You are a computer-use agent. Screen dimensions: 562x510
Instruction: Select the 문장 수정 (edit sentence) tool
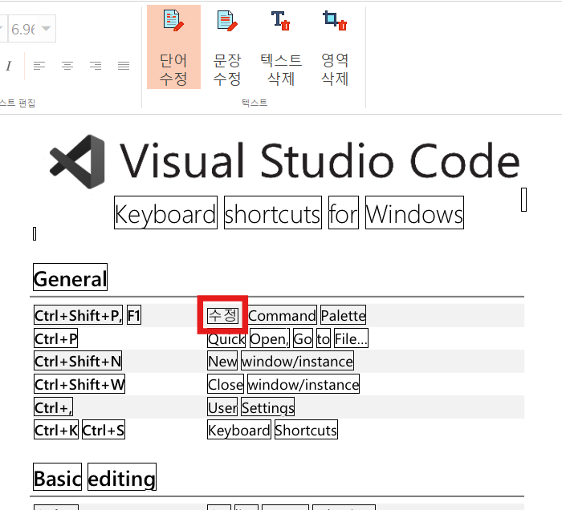pos(227,47)
